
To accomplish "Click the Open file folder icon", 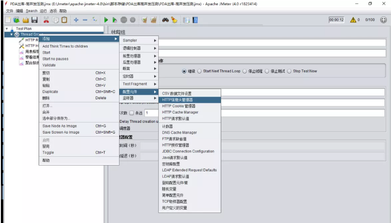I will point(26,20).
